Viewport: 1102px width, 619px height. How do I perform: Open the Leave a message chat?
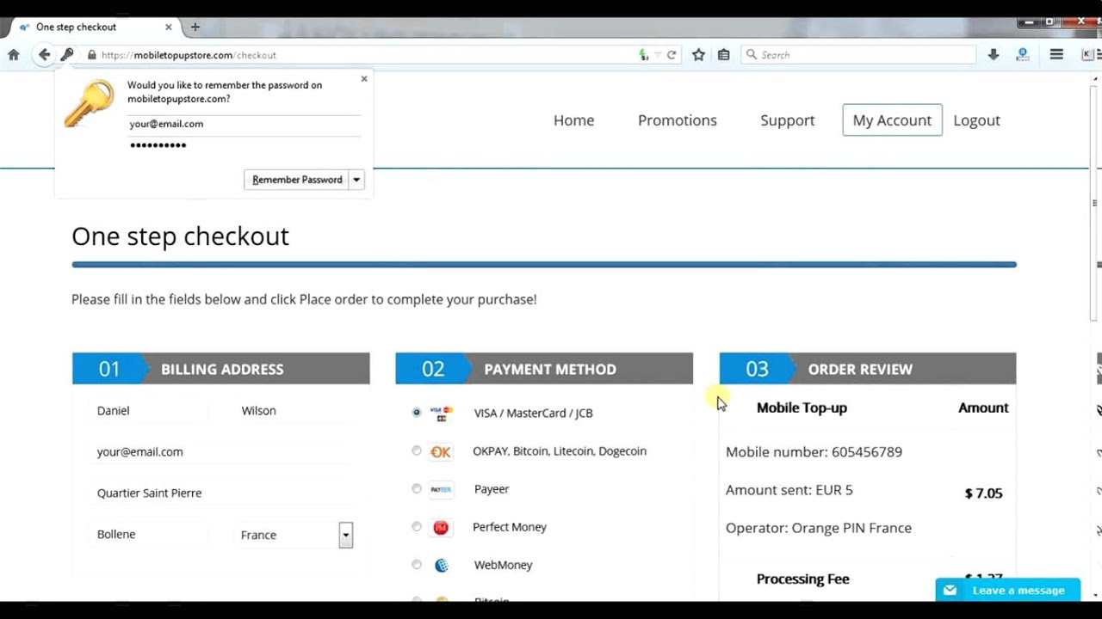pos(1008,590)
